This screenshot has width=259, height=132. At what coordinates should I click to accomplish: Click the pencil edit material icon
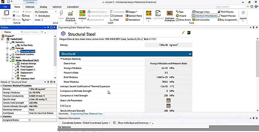(183, 33)
